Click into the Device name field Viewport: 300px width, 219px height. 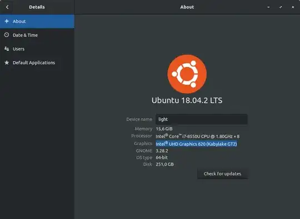[202, 119]
